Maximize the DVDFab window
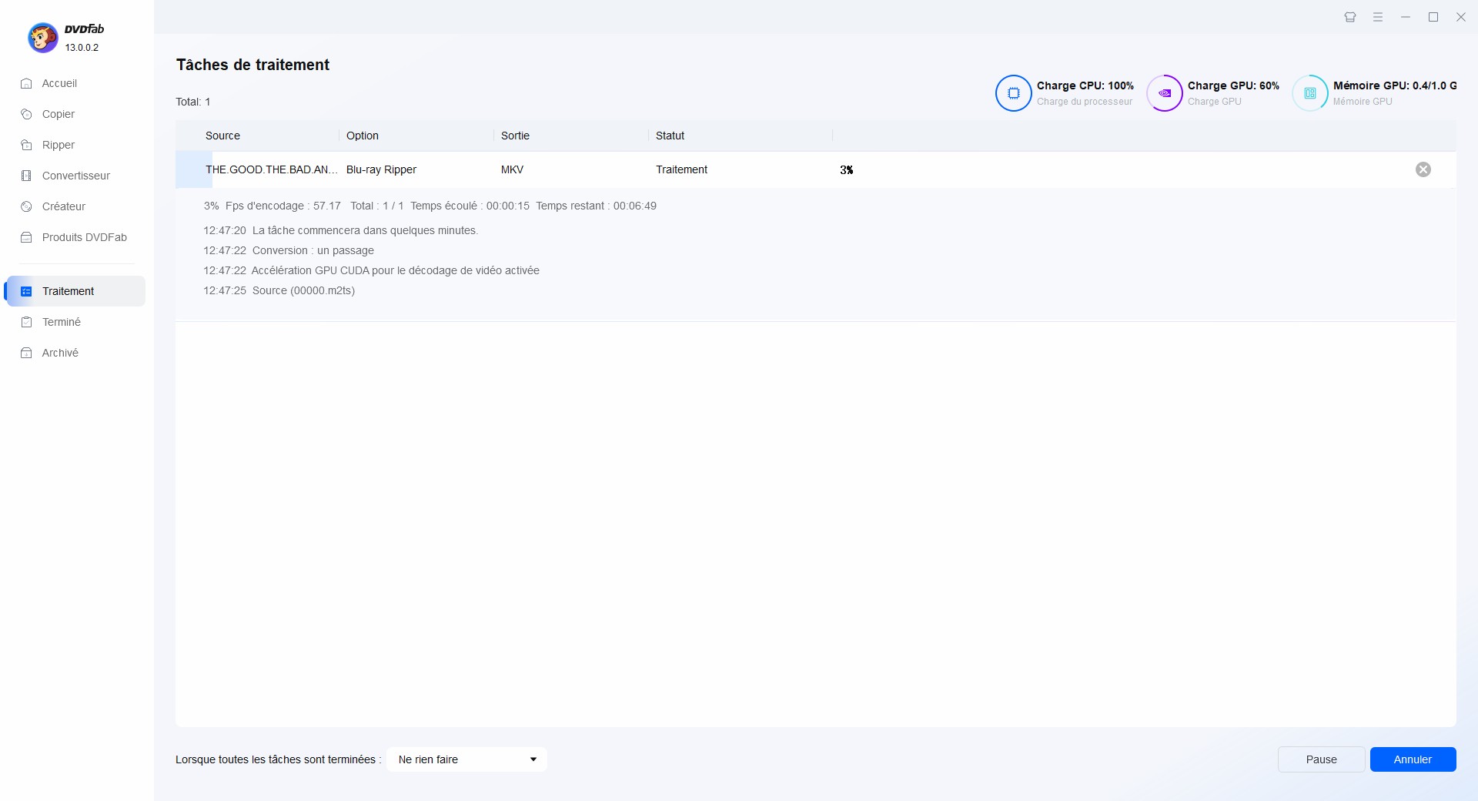 (1433, 17)
